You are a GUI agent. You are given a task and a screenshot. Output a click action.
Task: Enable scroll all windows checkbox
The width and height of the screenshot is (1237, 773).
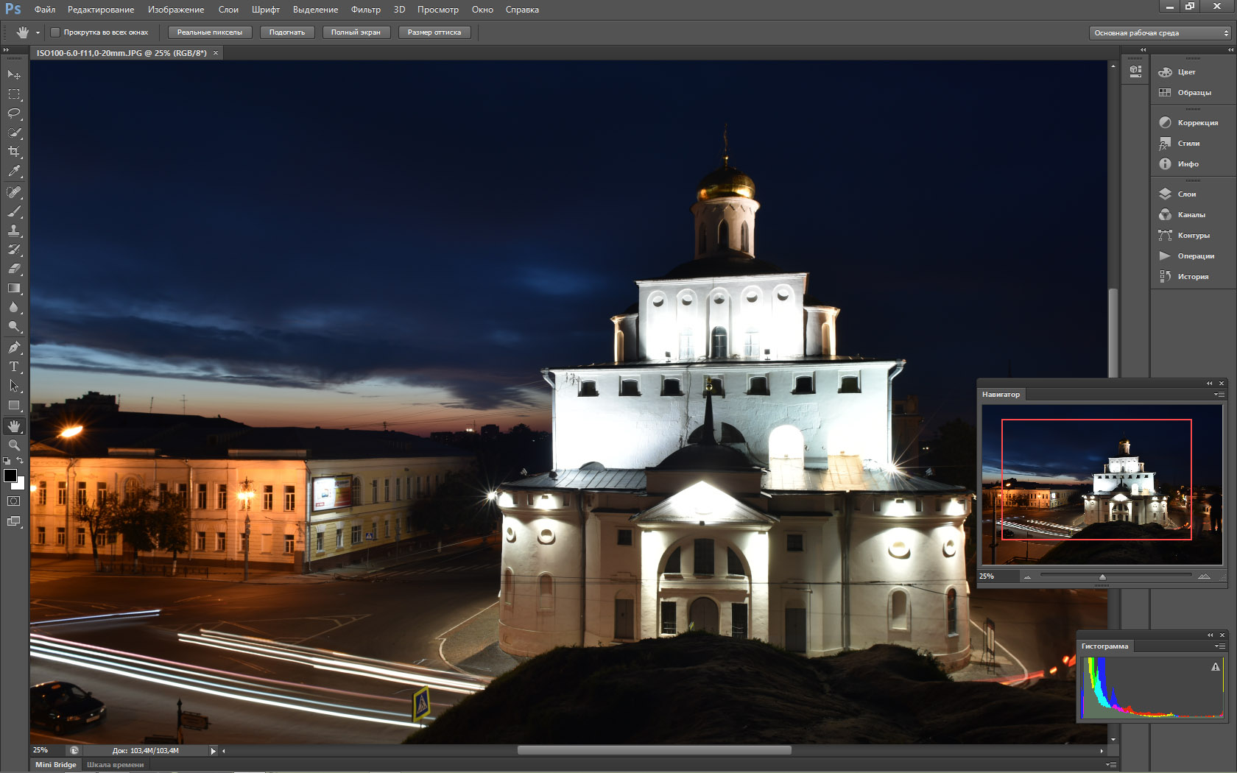coord(55,32)
